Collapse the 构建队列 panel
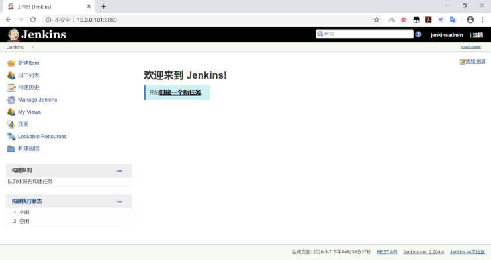Image resolution: width=491 pixels, height=260 pixels. 120,171
